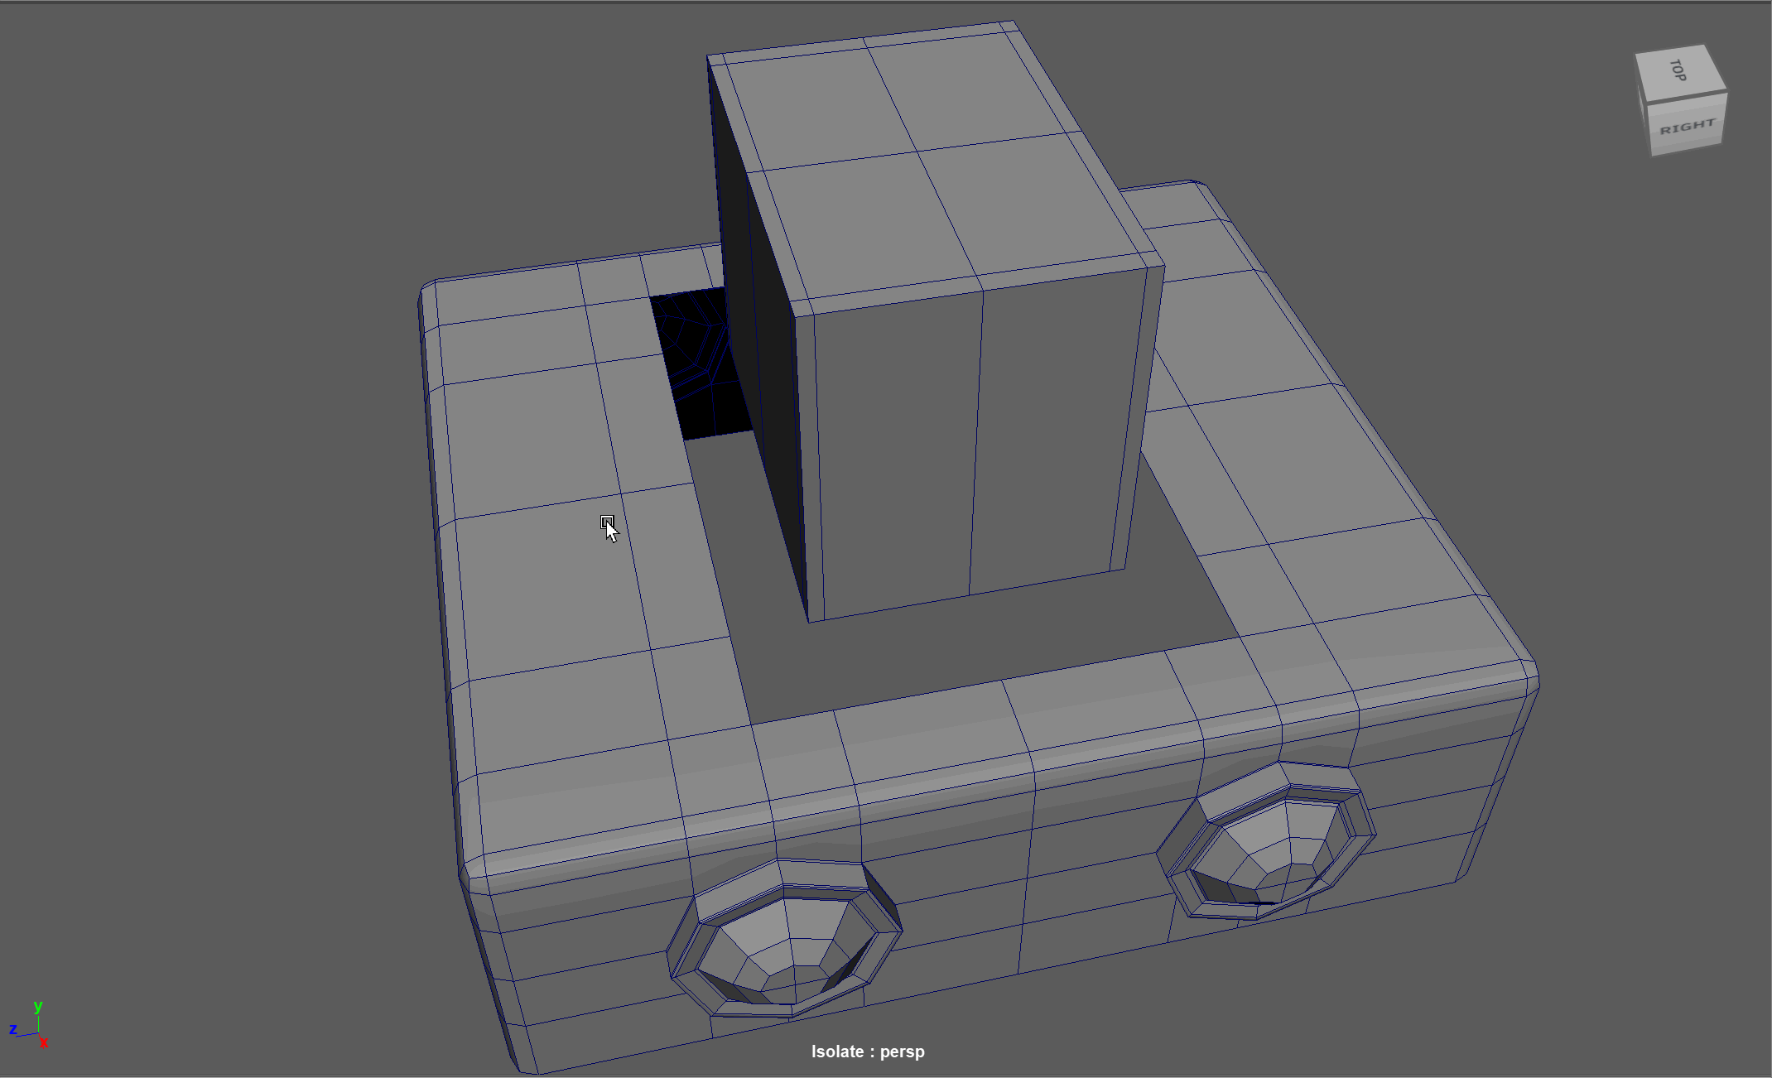The image size is (1772, 1078).
Task: Click the 'Isolate : persp' viewport label
Action: [x=867, y=1052]
